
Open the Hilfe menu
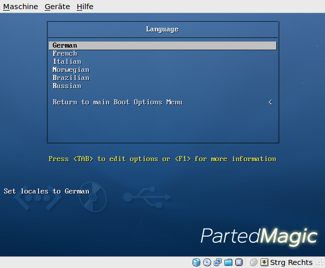pyautogui.click(x=85, y=7)
